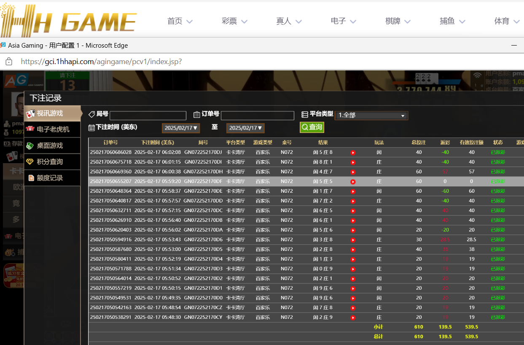Open the end date picker after 至
This screenshot has height=345, width=524.
(245, 128)
